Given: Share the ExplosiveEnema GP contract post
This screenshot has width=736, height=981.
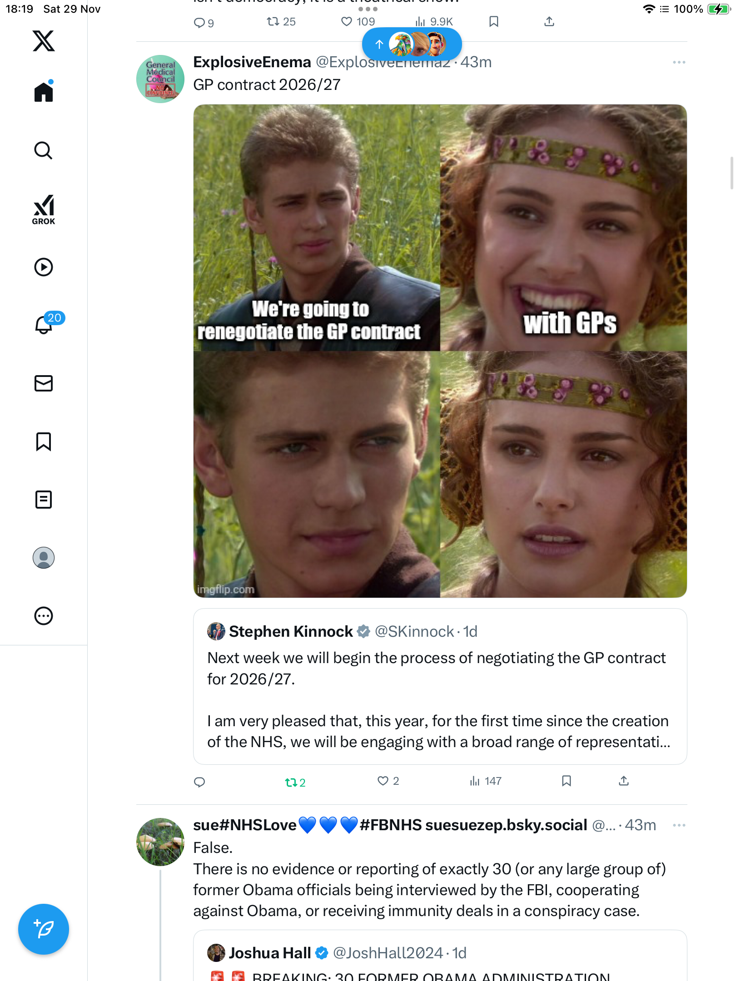Looking at the screenshot, I should tap(624, 781).
